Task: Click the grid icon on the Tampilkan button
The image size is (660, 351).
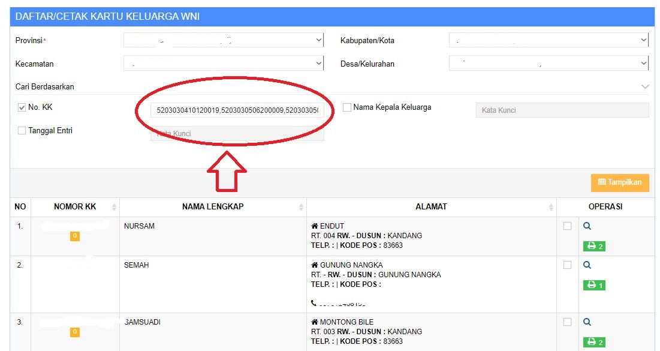Action: click(x=604, y=182)
